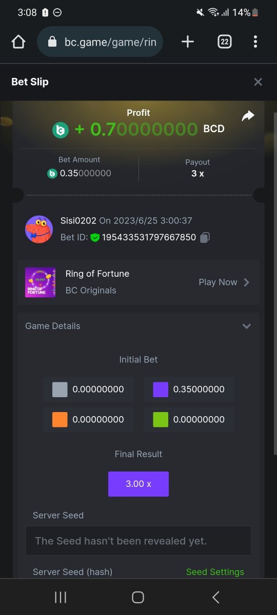Select the orange color swatch
The width and height of the screenshot is (277, 615).
click(60, 419)
